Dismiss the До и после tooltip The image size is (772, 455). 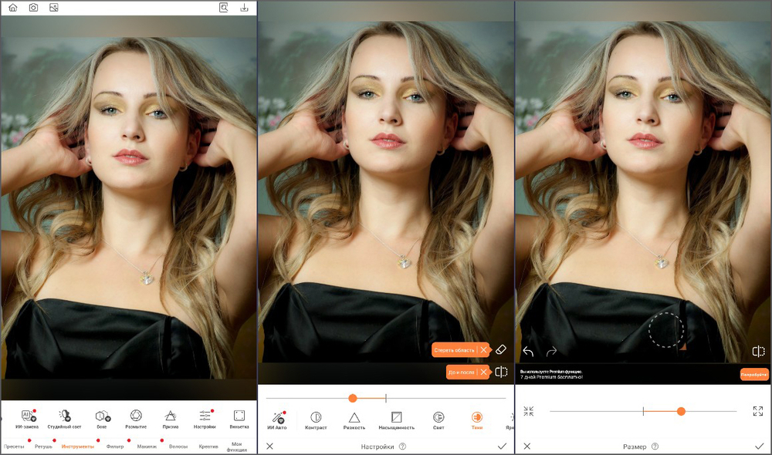pyautogui.click(x=483, y=372)
